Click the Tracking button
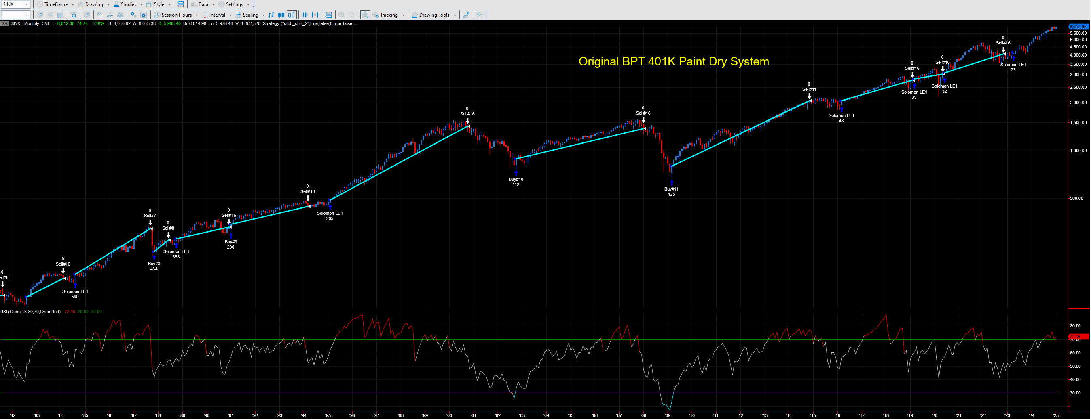This screenshot has height=419, width=1091. 388,15
